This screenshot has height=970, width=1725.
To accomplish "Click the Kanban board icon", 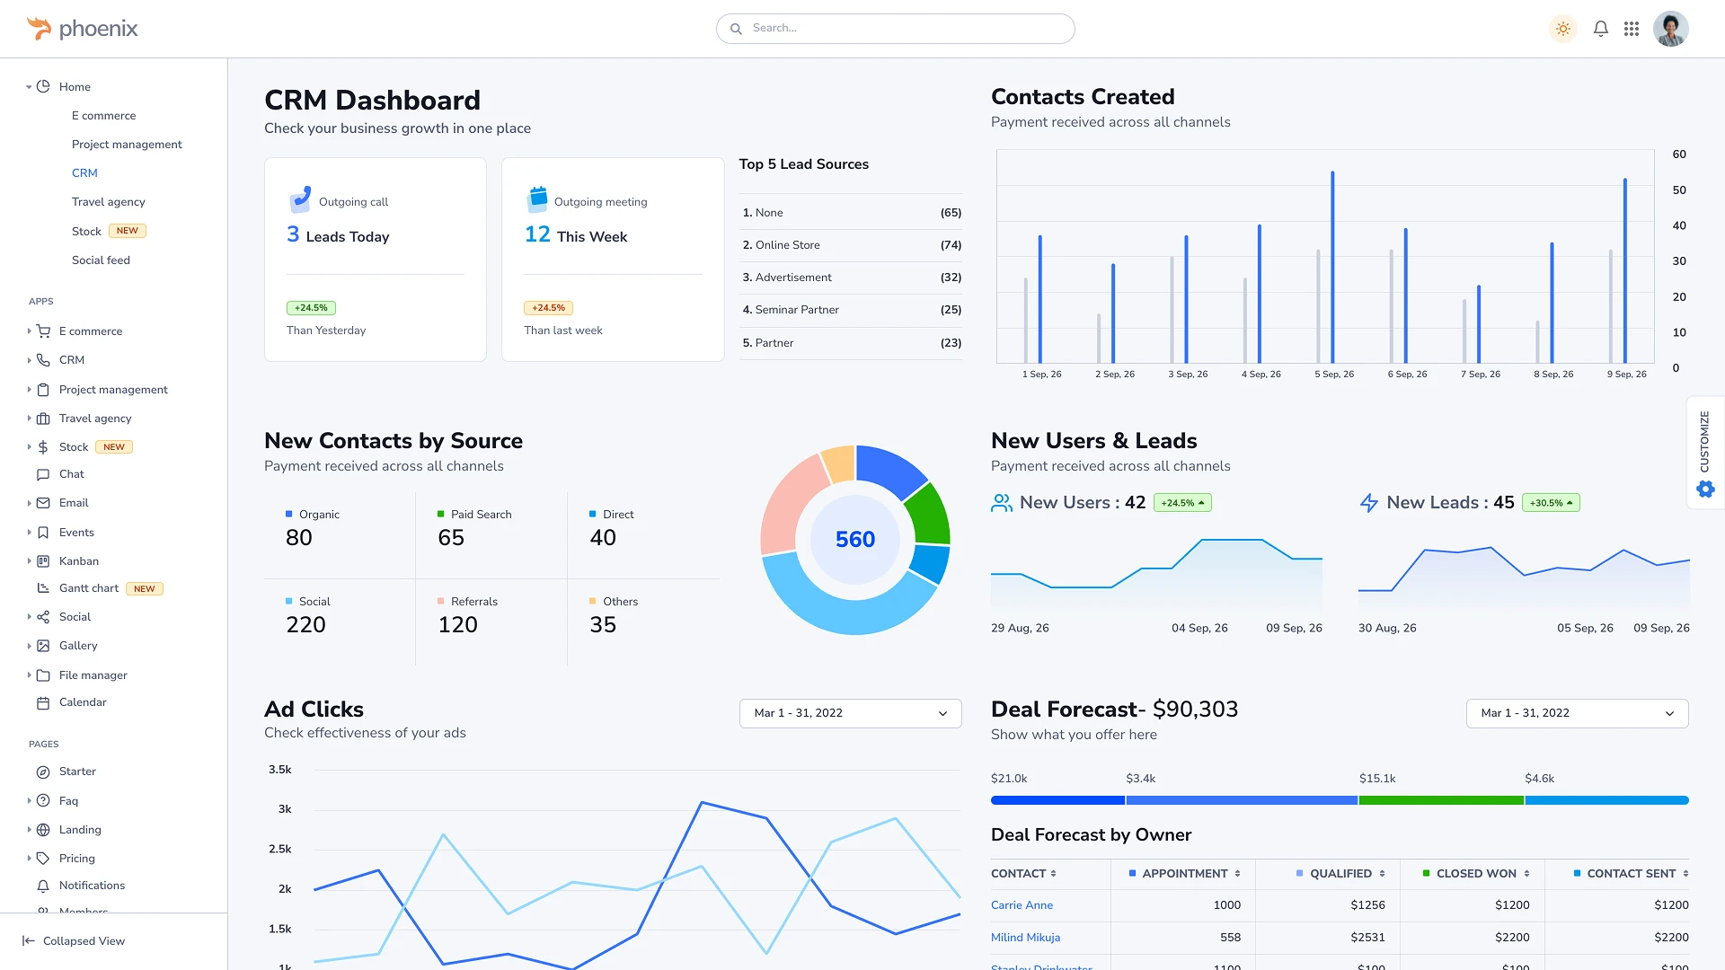I will click(43, 561).
